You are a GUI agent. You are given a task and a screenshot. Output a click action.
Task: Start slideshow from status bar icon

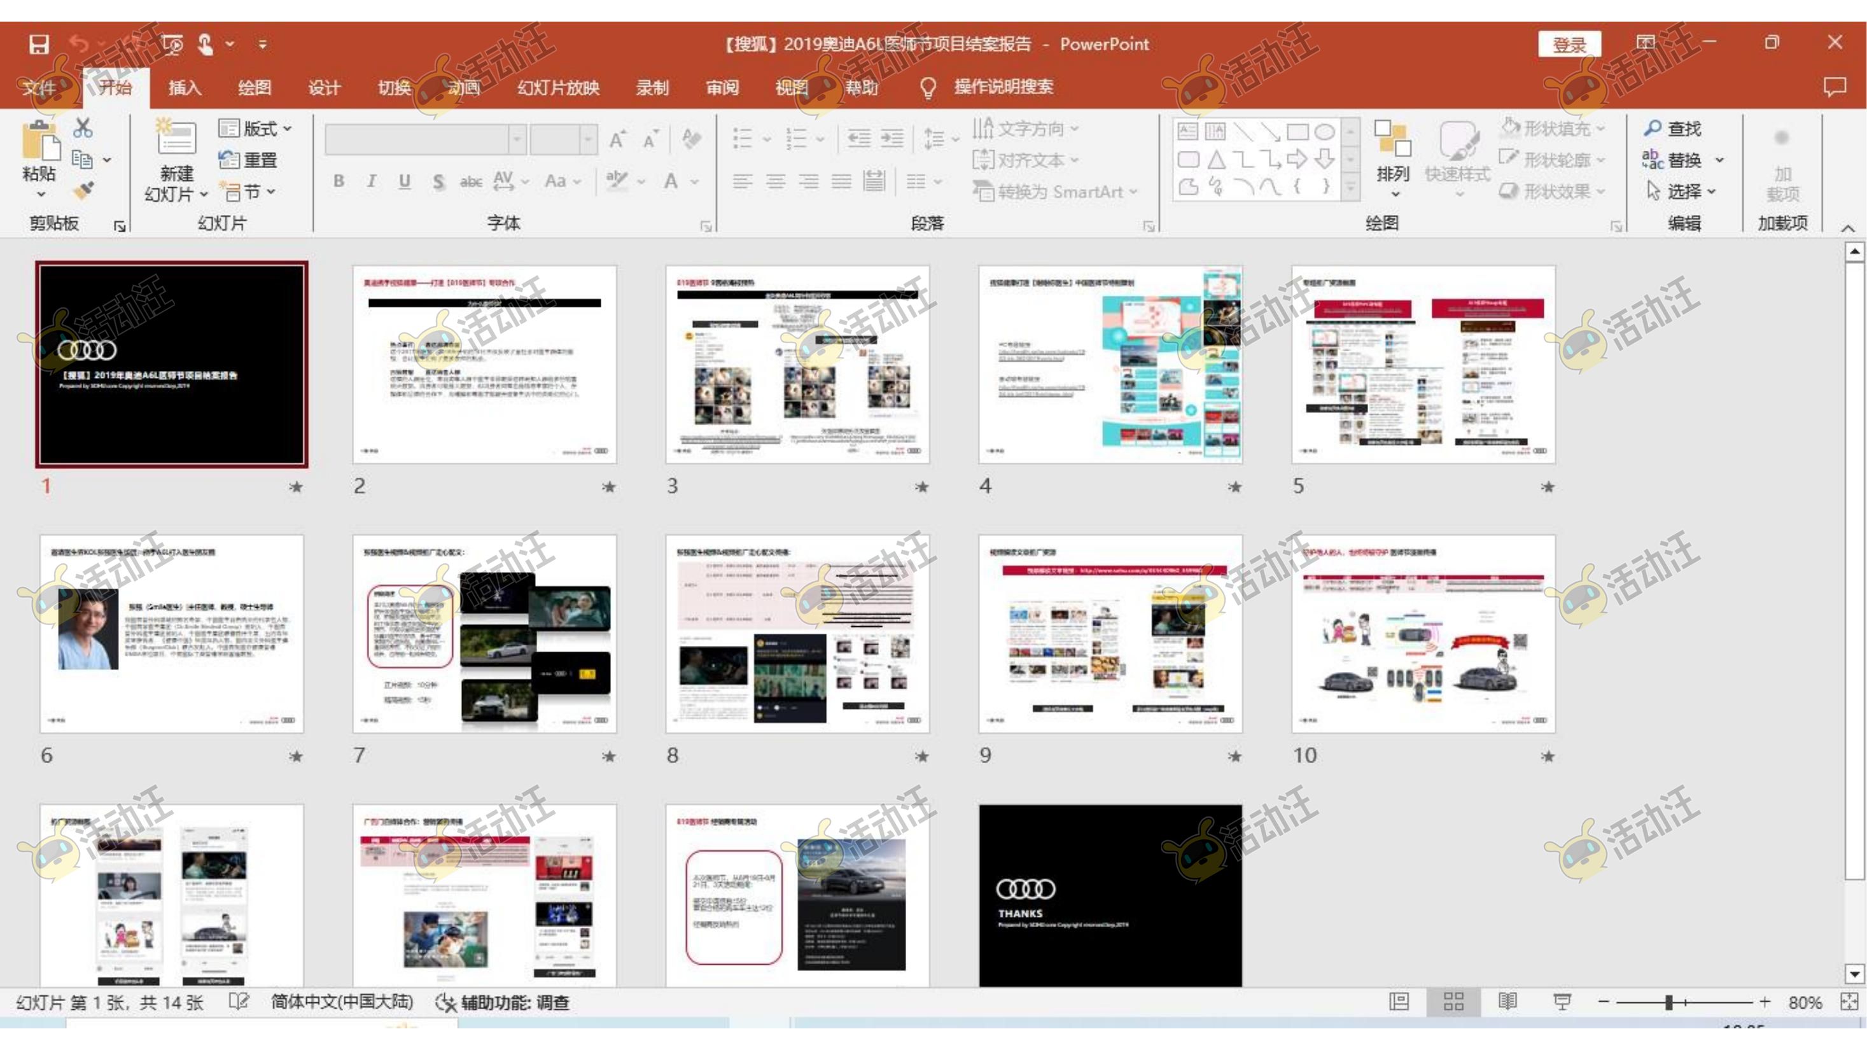(1562, 1002)
